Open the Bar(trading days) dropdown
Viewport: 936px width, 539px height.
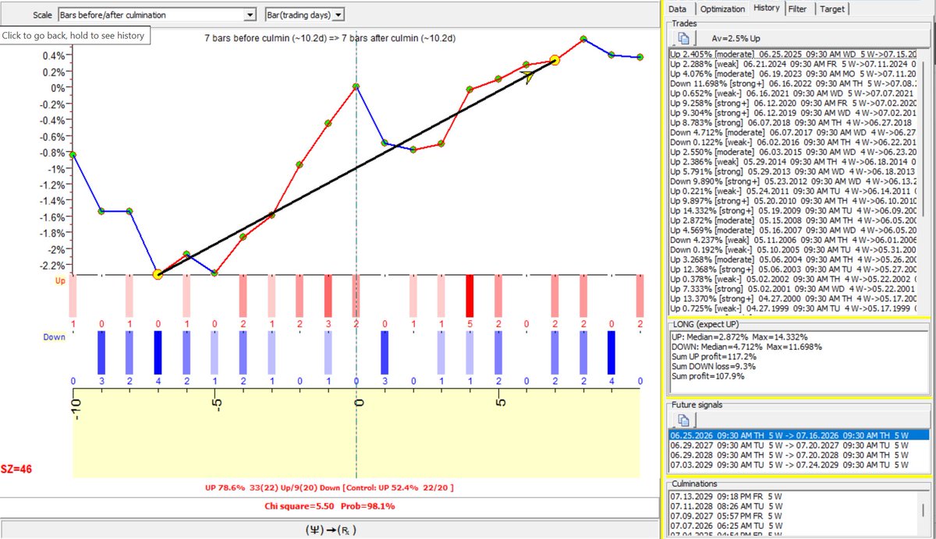pos(337,15)
